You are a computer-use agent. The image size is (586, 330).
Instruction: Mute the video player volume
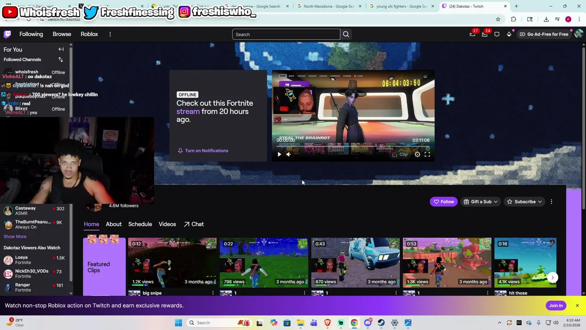coord(288,154)
